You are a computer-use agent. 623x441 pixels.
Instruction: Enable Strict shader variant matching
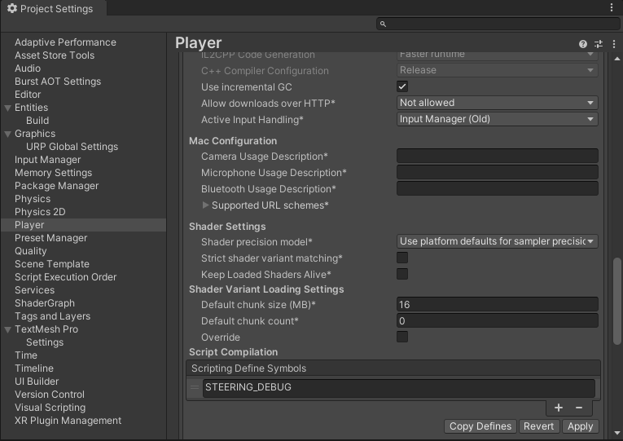coord(402,258)
